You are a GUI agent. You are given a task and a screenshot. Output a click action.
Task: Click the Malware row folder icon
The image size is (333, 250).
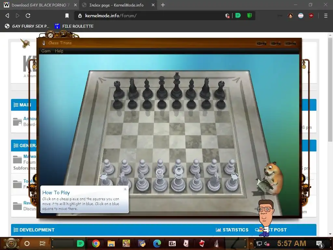[17, 160]
